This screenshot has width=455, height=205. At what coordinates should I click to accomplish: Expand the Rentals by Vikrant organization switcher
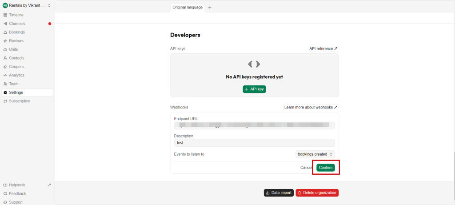coord(27,5)
